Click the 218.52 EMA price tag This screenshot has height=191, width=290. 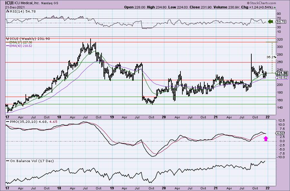[x=282, y=78]
